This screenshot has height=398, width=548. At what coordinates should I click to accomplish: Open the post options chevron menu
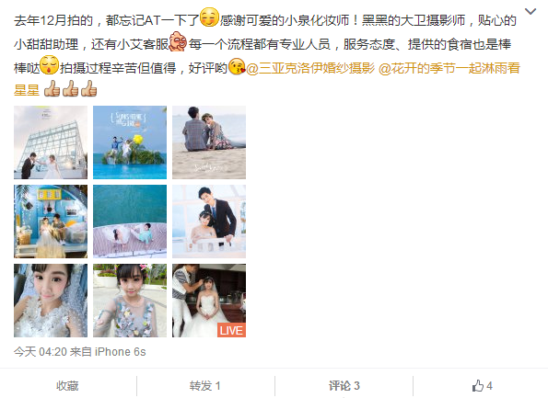tap(531, 12)
